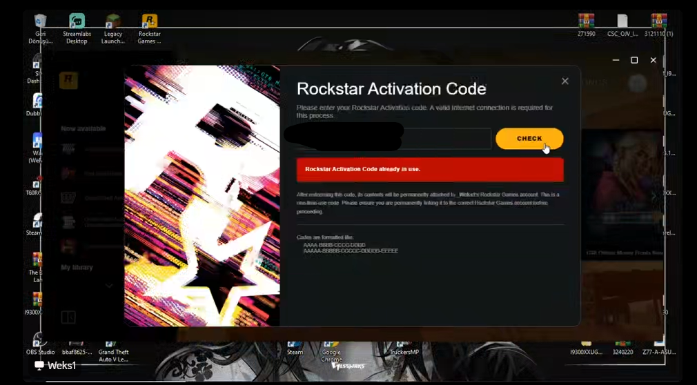Open the Streamlabs Desktop icon

pyautogui.click(x=77, y=29)
